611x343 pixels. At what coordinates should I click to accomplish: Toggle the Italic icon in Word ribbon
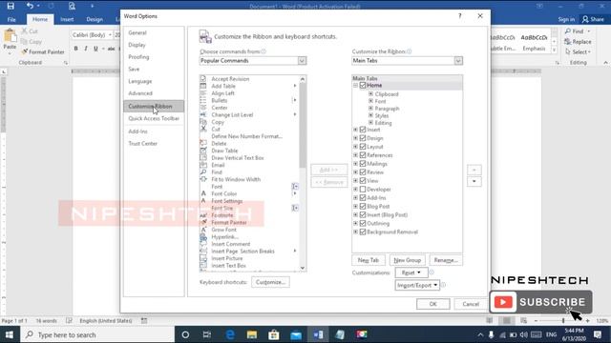pos(86,49)
